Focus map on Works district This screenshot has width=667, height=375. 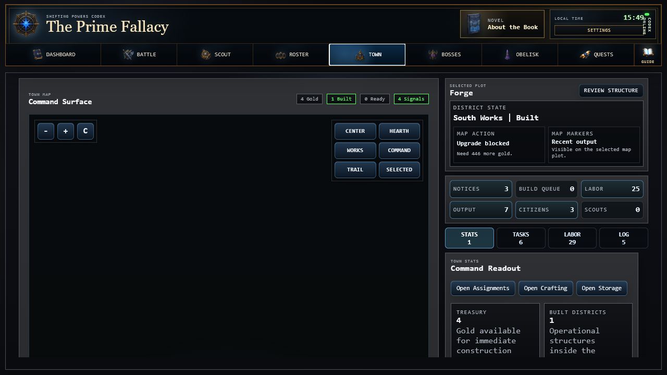coord(355,151)
